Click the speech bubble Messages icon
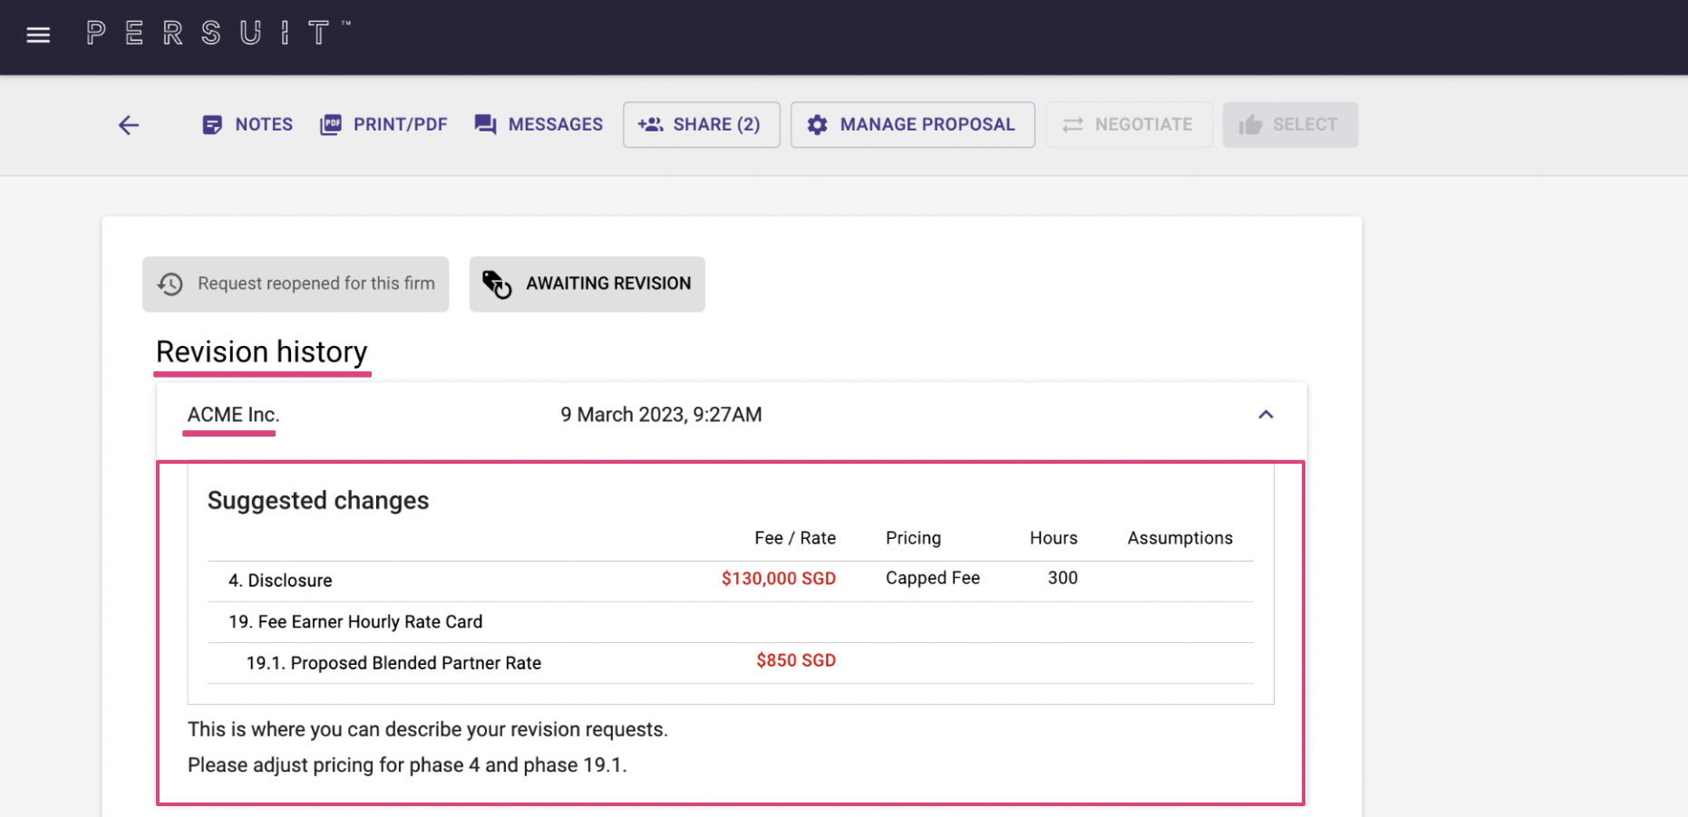 click(485, 125)
